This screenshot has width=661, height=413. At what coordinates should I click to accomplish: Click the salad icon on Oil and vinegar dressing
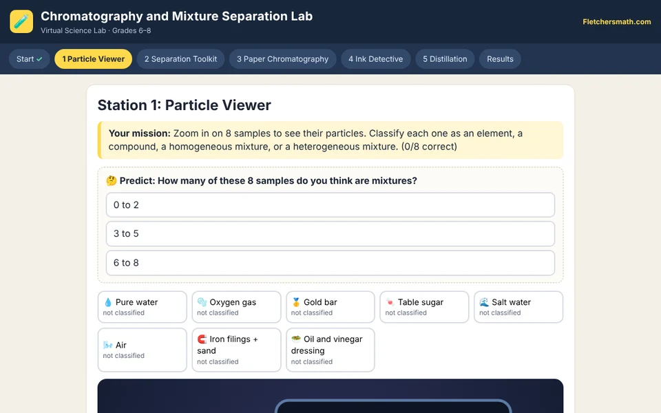pos(296,339)
